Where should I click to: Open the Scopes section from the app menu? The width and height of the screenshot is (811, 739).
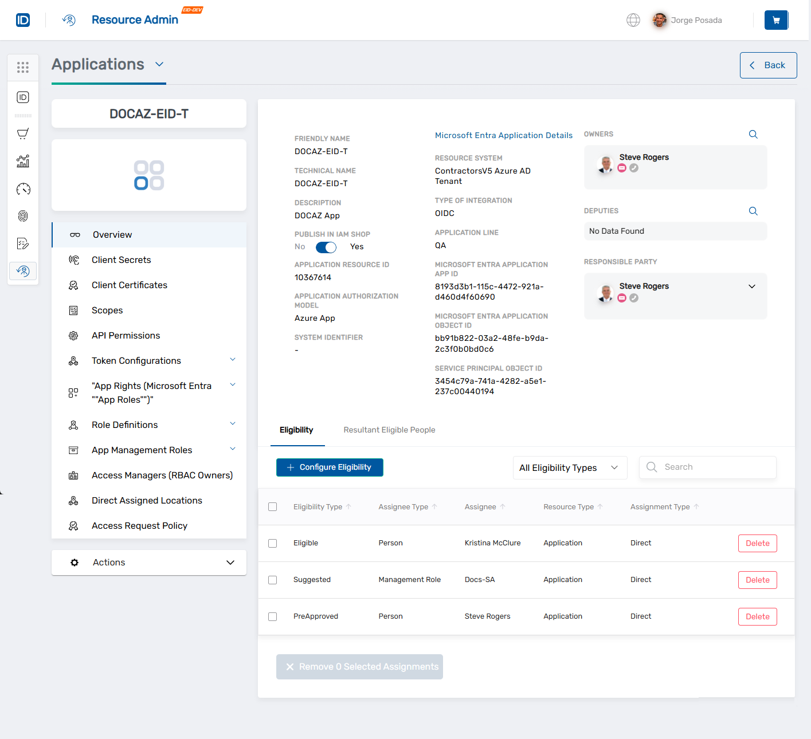pyautogui.click(x=107, y=310)
